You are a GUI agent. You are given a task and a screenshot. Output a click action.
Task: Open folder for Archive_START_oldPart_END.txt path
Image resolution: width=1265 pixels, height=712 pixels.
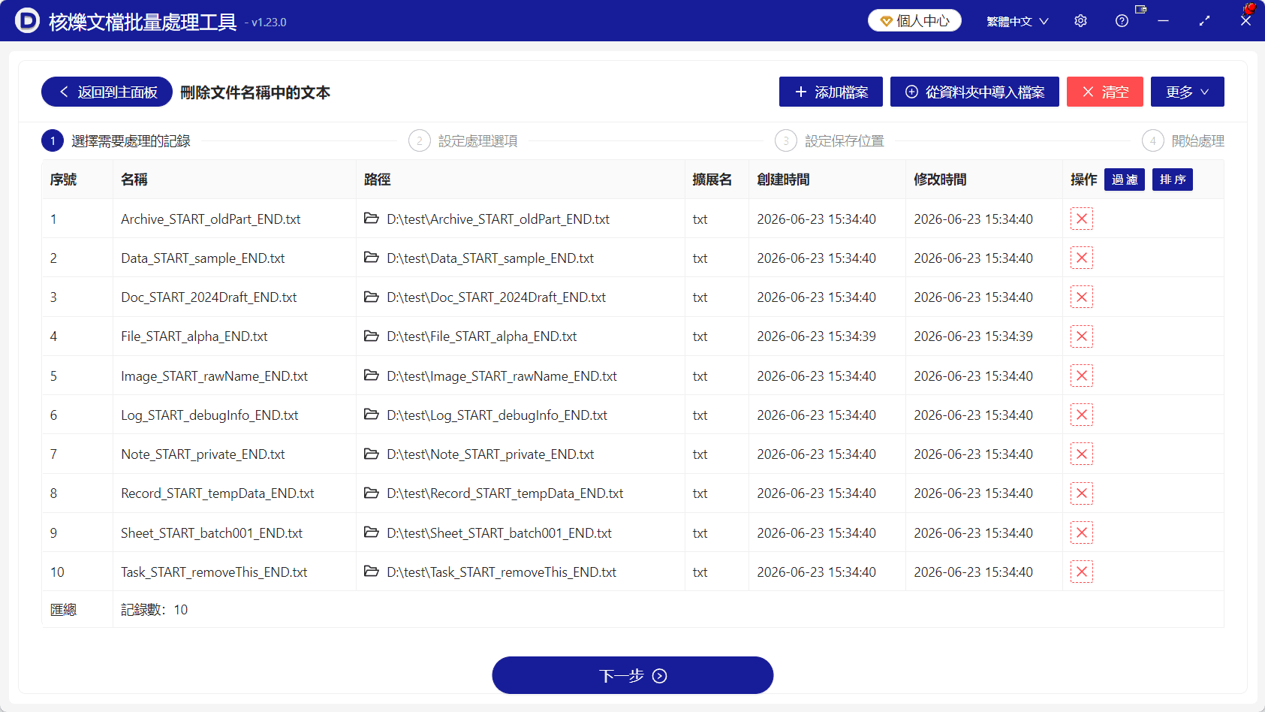pos(371,219)
